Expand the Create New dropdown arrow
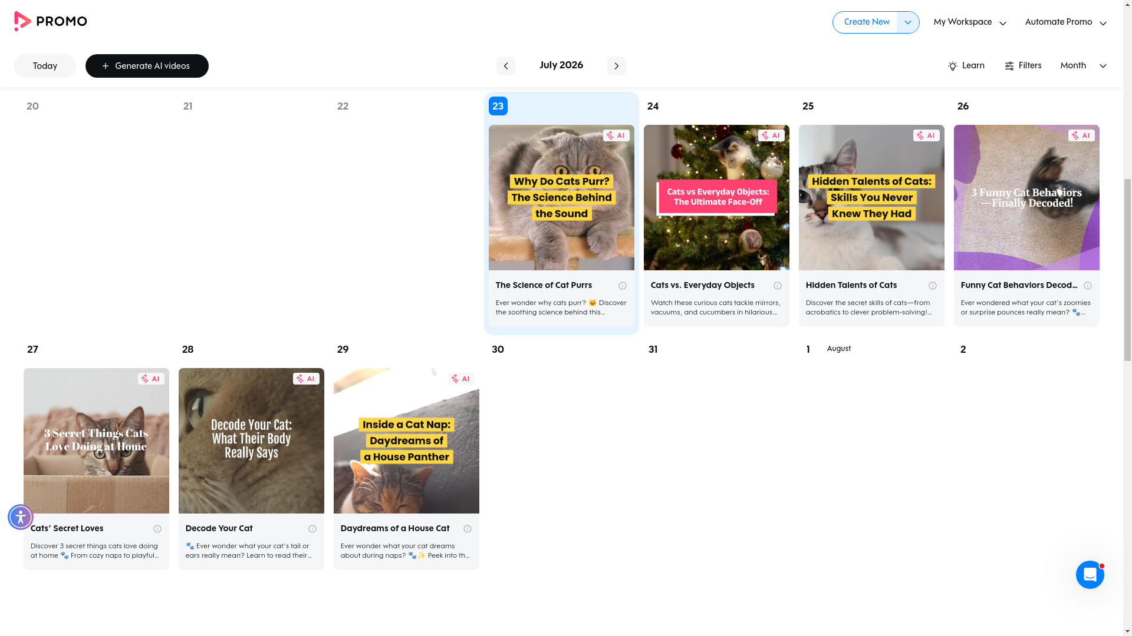This screenshot has width=1132, height=636. pyautogui.click(x=907, y=22)
